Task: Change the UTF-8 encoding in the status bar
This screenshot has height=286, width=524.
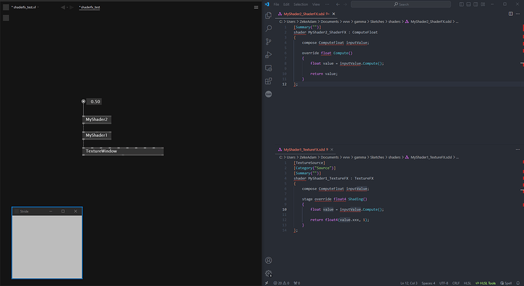Action: click(443, 283)
